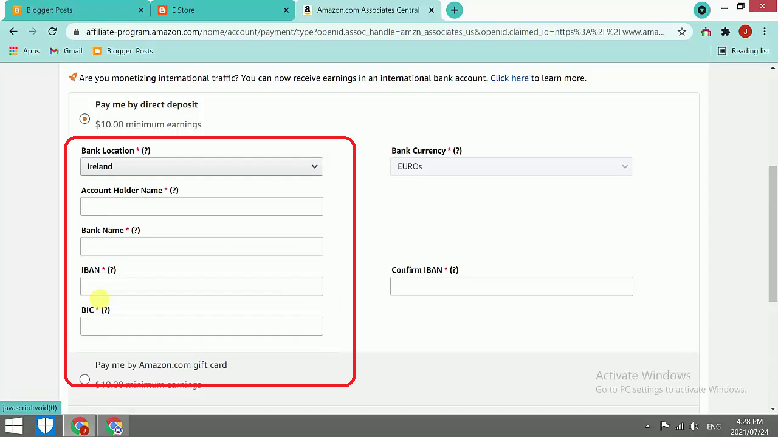Click the rocket icon before the announcement

tap(73, 77)
